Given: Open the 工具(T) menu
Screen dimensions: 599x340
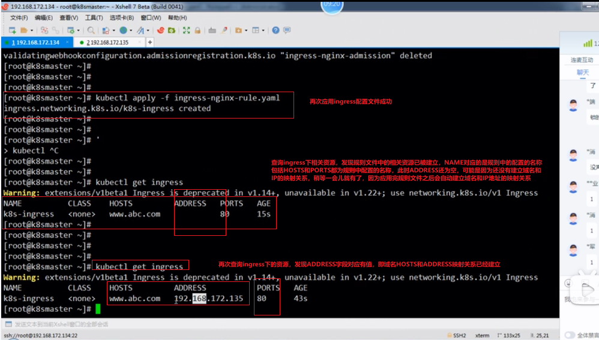Looking at the screenshot, I should pos(94,17).
